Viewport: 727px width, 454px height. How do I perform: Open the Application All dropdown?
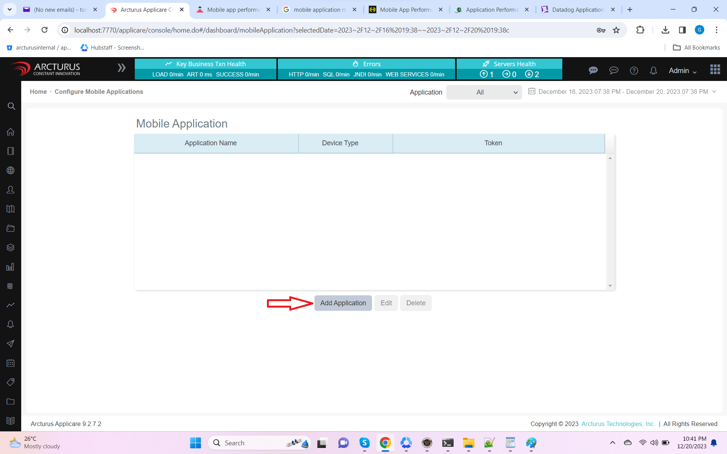(484, 92)
